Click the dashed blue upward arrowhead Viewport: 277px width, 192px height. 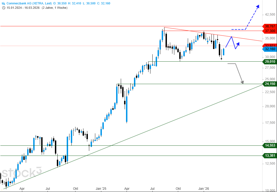tap(258, 6)
